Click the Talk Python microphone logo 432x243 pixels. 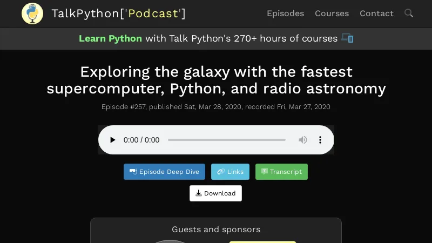32,13
